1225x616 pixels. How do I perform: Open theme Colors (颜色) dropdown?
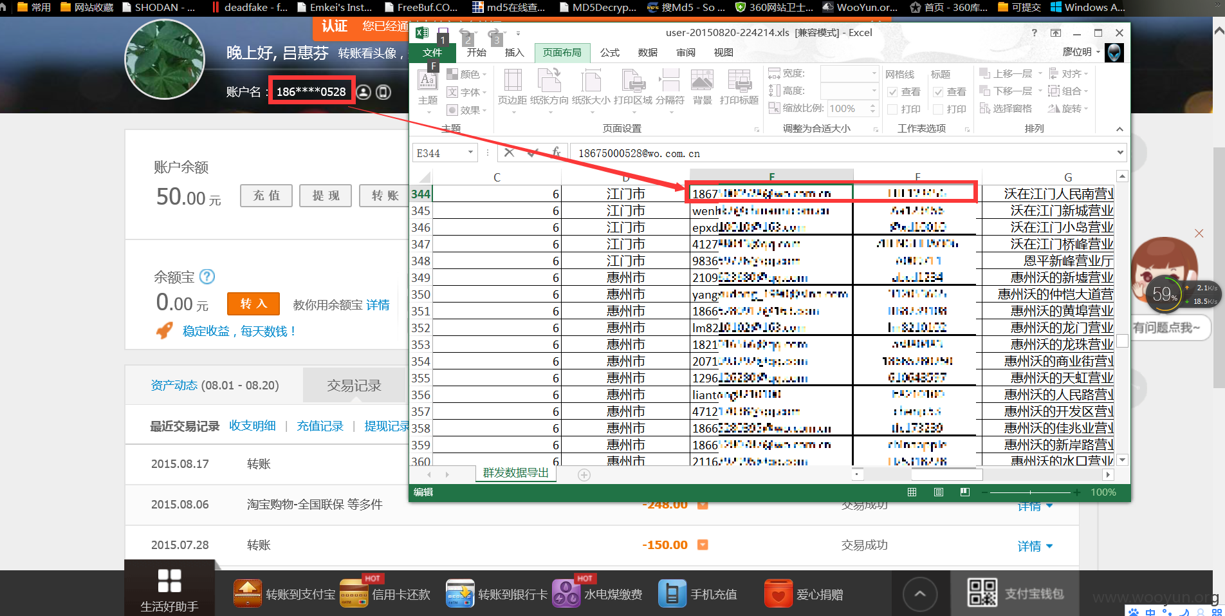point(467,74)
